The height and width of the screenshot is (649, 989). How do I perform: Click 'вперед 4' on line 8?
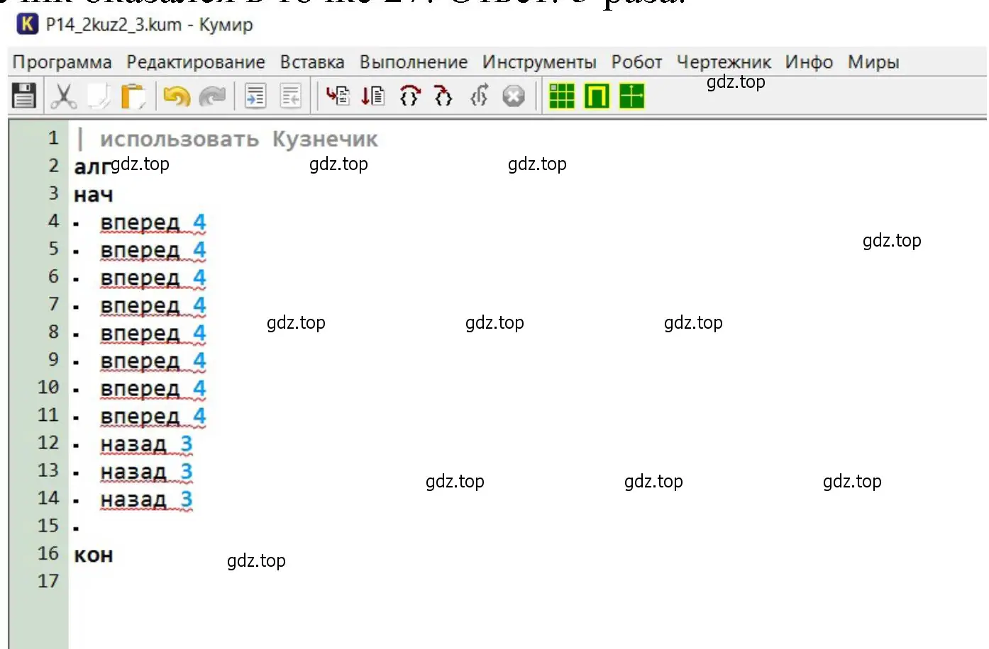point(153,333)
